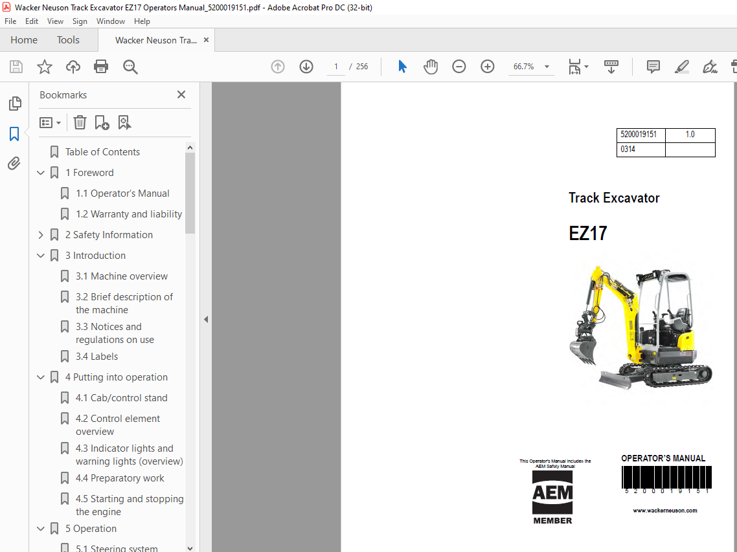Open the Help menu
This screenshot has height=552, width=737.
[142, 21]
